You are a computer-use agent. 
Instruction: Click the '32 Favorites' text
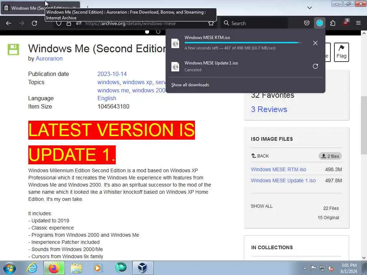tap(272, 95)
